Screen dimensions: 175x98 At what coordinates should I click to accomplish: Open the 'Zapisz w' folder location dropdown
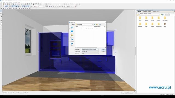(x=84, y=24)
